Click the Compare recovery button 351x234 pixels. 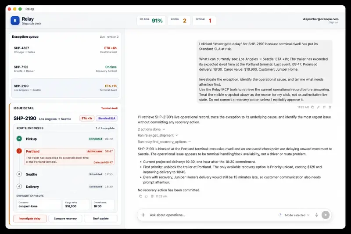pos(65,219)
